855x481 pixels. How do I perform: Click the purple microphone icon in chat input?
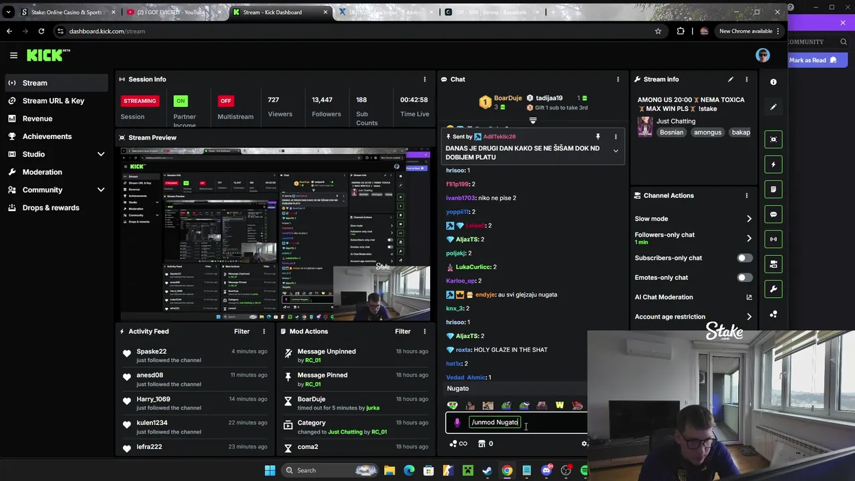[x=457, y=422]
